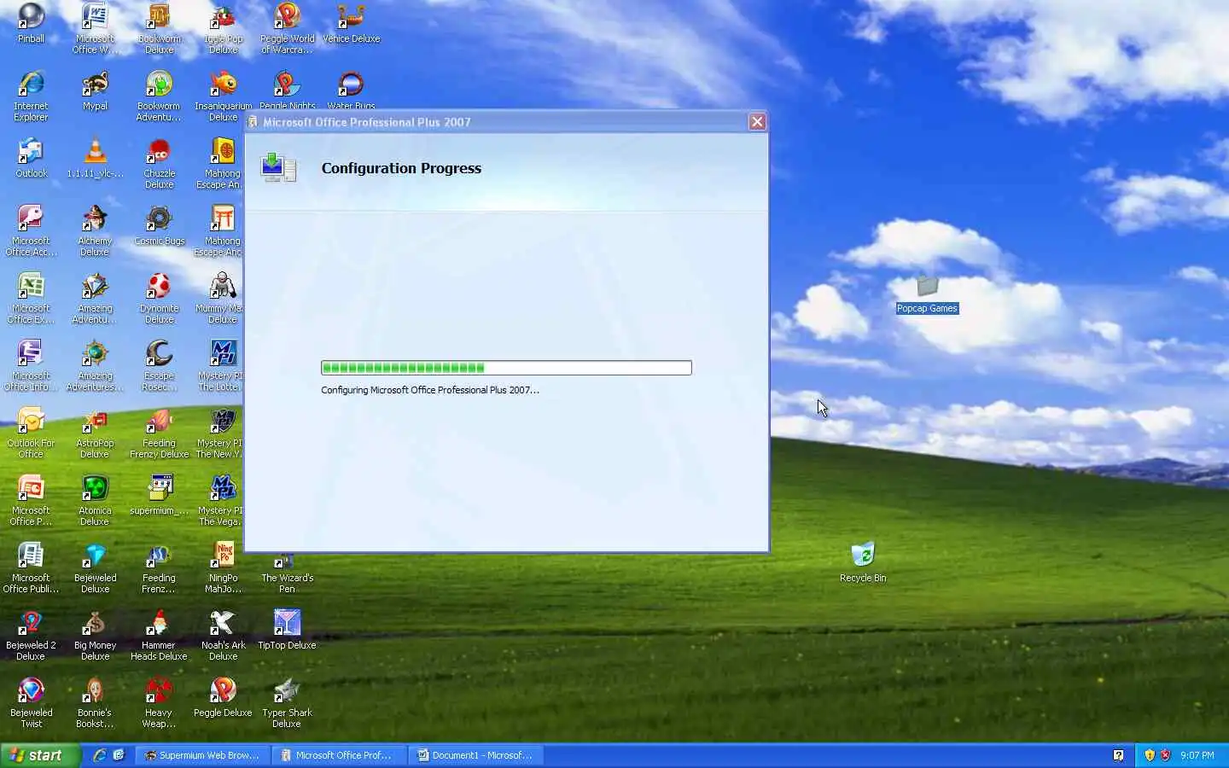This screenshot has width=1229, height=768.
Task: Select the Microsoft Office Excel icon
Action: [x=31, y=299]
